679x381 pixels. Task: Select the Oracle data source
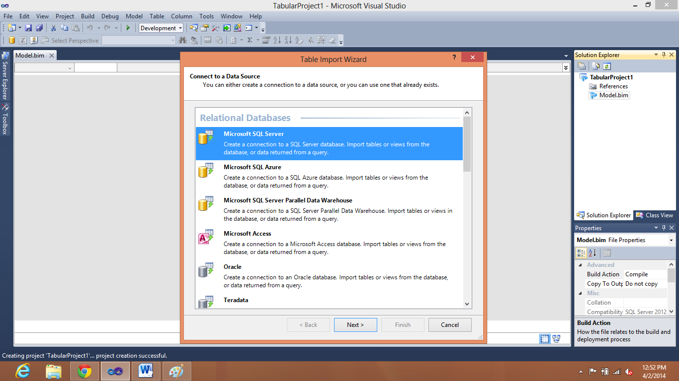pos(329,276)
